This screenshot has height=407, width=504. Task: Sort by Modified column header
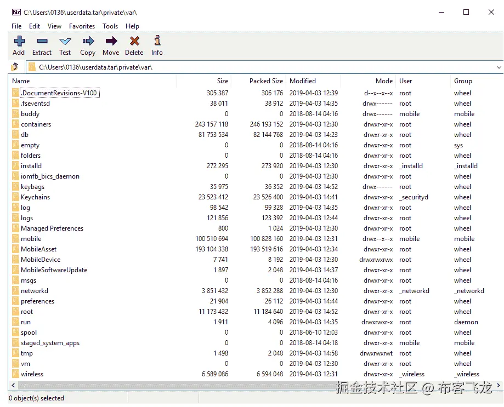(313, 81)
